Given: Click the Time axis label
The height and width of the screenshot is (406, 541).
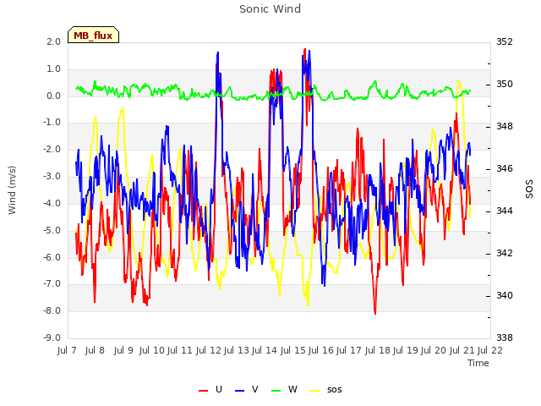Looking at the screenshot, I should point(478,363).
